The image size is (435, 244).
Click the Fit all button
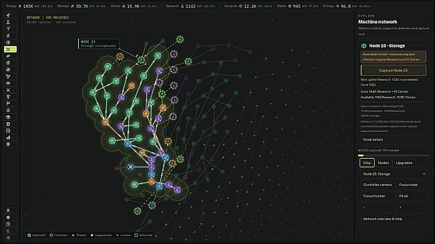(411, 196)
